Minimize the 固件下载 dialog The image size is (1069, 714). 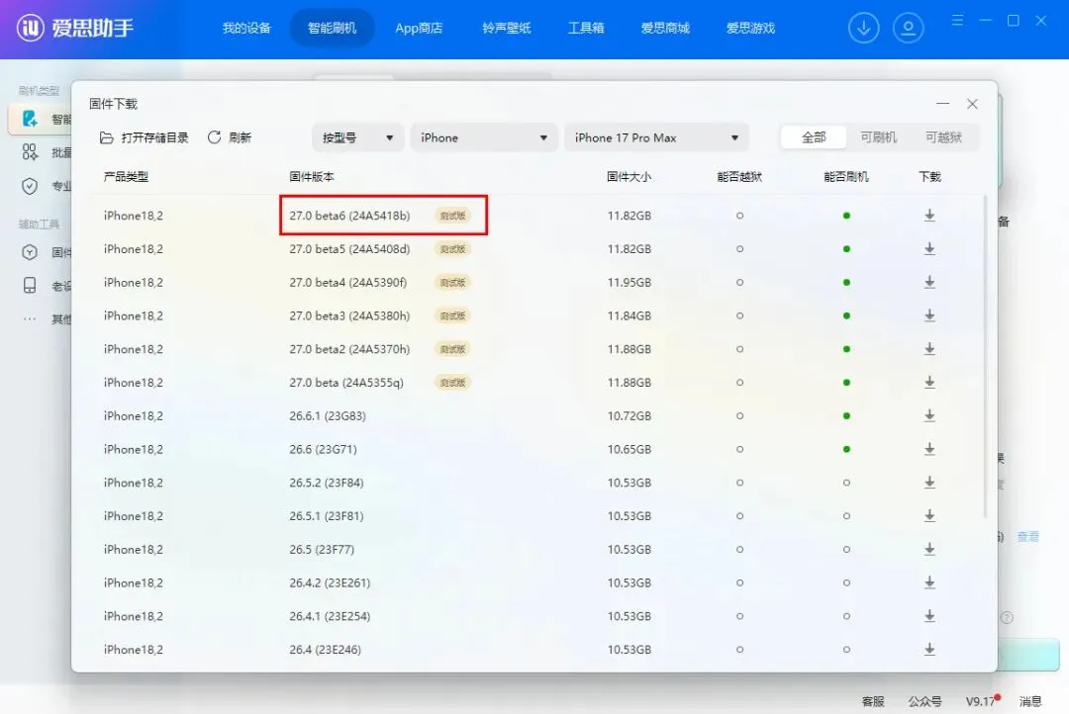pyautogui.click(x=943, y=104)
